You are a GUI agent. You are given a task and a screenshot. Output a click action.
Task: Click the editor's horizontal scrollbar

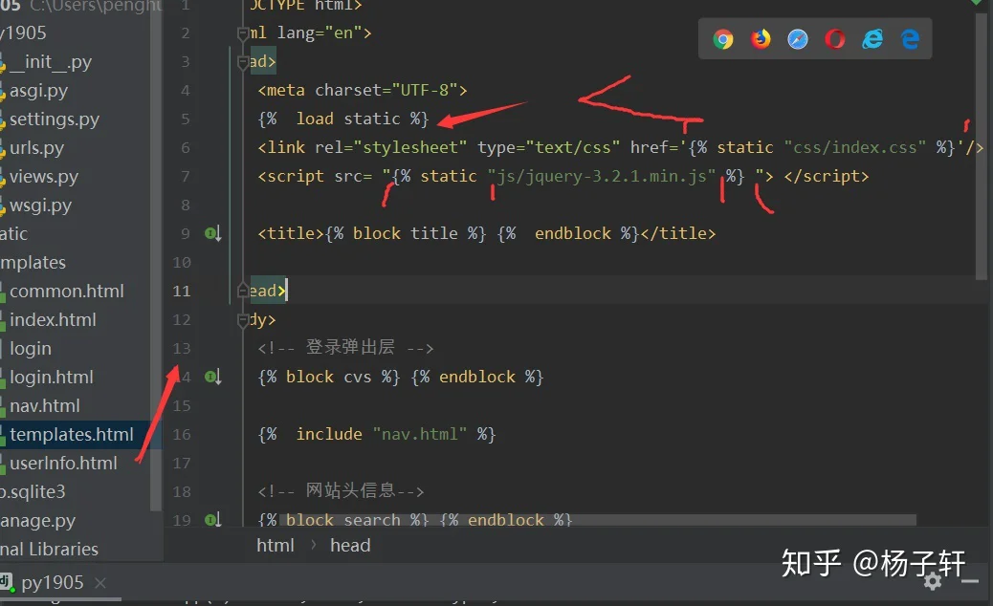(598, 519)
